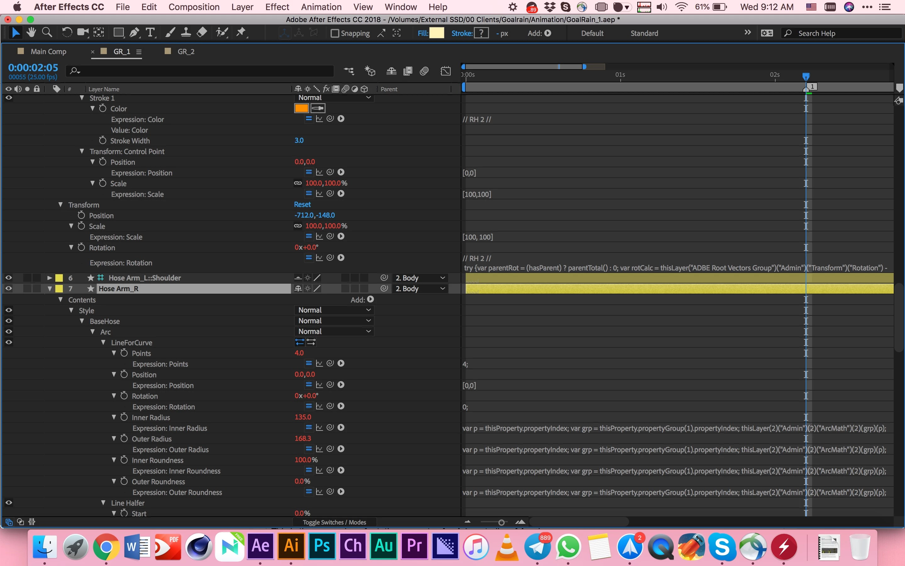Click the Reset link for Transform
Viewport: 905px width, 566px height.
coord(302,204)
